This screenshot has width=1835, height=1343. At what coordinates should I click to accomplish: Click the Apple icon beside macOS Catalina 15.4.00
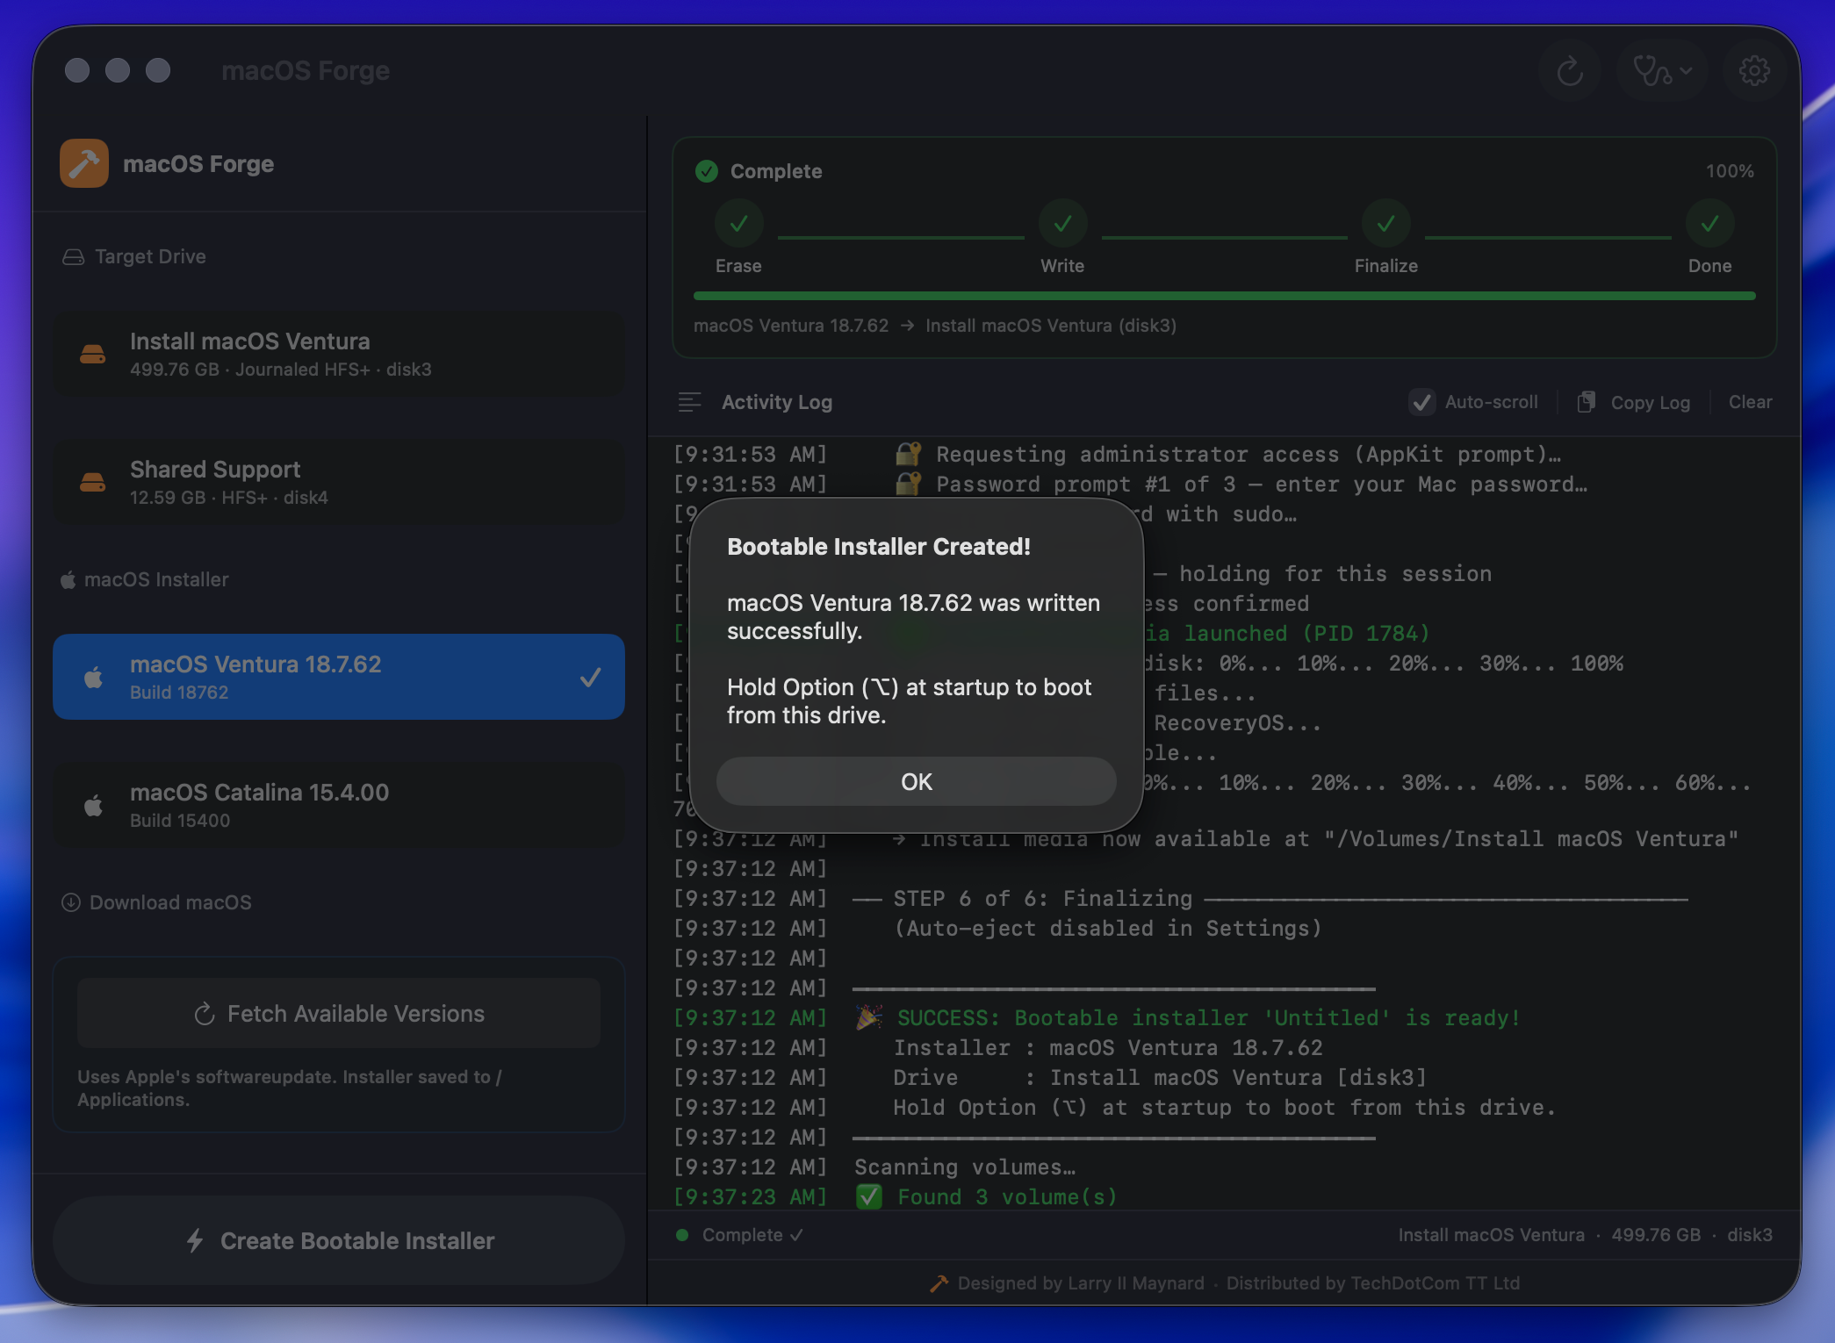point(93,805)
